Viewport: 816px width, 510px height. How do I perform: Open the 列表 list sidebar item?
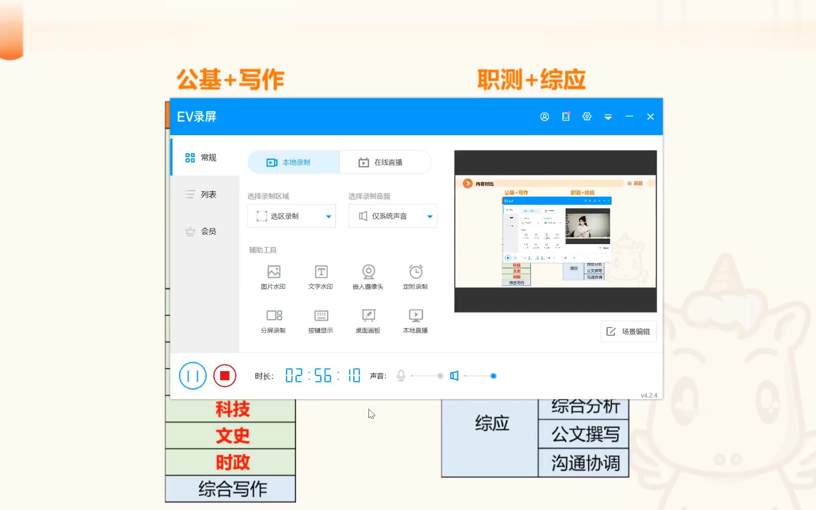[204, 194]
